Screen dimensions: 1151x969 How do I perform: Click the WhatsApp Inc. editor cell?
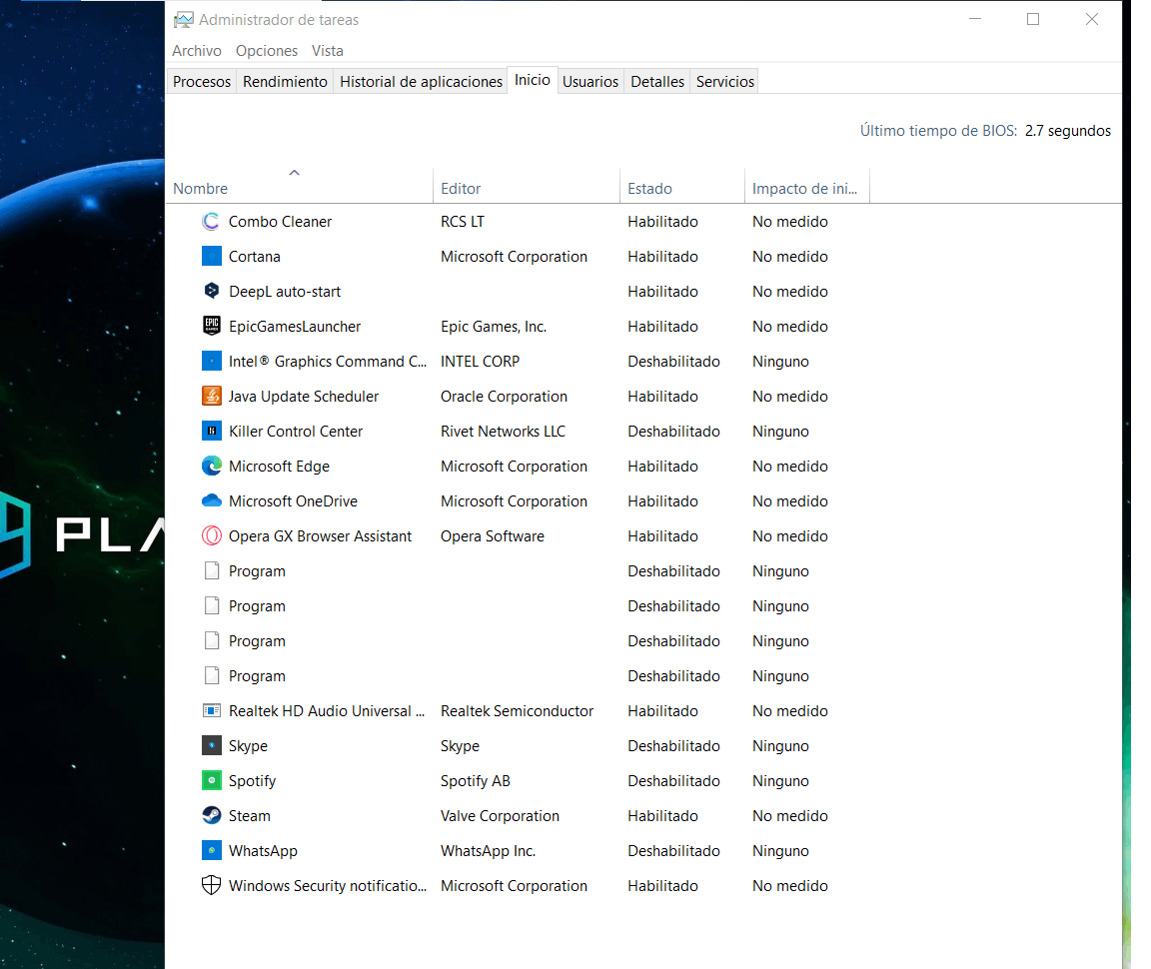click(x=489, y=851)
